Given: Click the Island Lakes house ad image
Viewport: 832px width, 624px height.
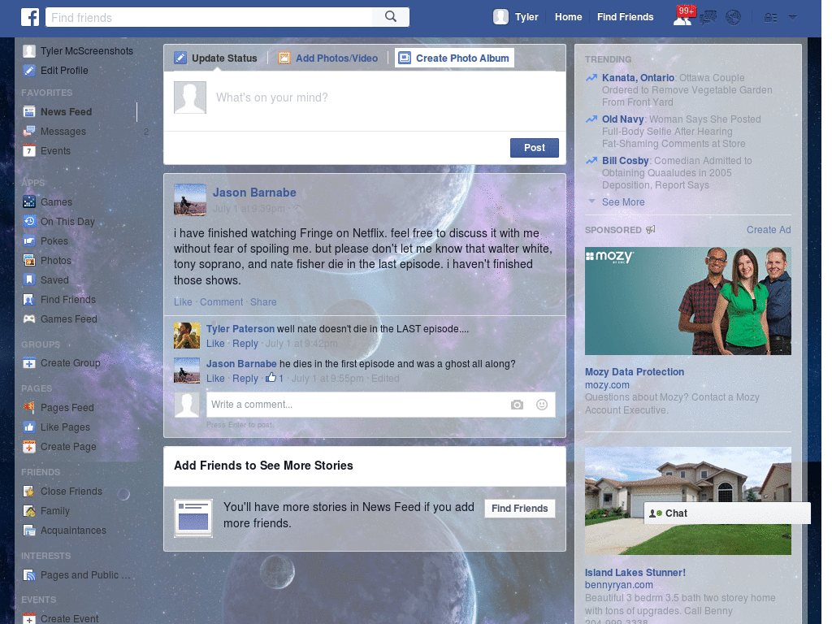Looking at the screenshot, I should click(687, 500).
